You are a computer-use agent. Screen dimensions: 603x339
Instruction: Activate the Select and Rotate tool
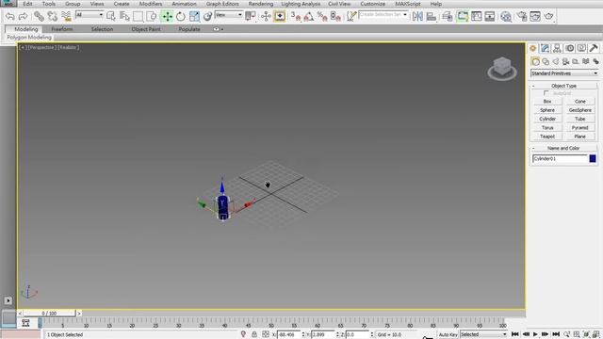[x=180, y=16]
